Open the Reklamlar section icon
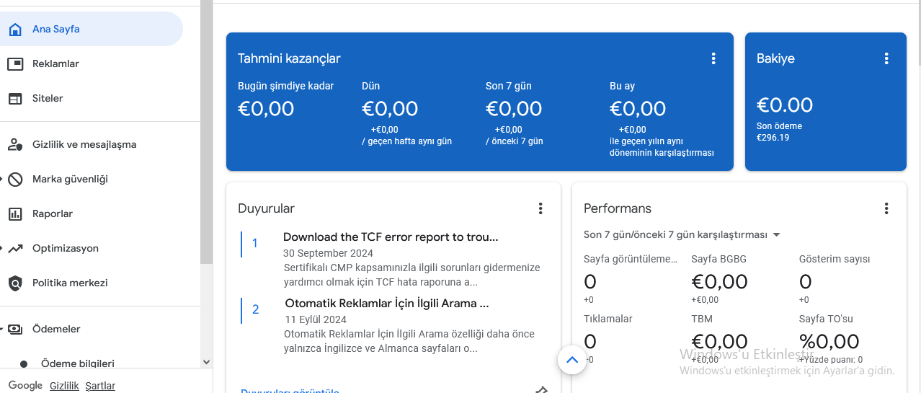 pos(15,64)
